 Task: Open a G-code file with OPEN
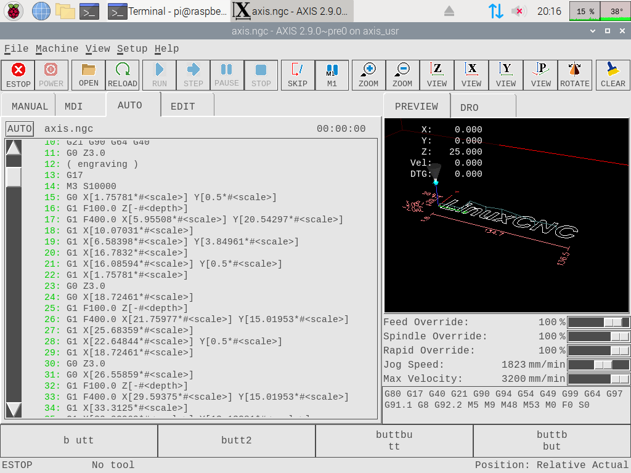(89, 75)
